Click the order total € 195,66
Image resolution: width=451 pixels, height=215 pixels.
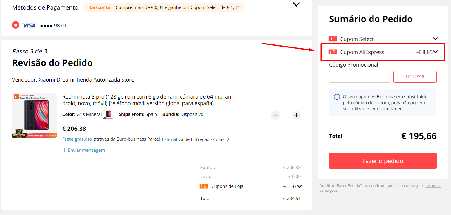(419, 136)
